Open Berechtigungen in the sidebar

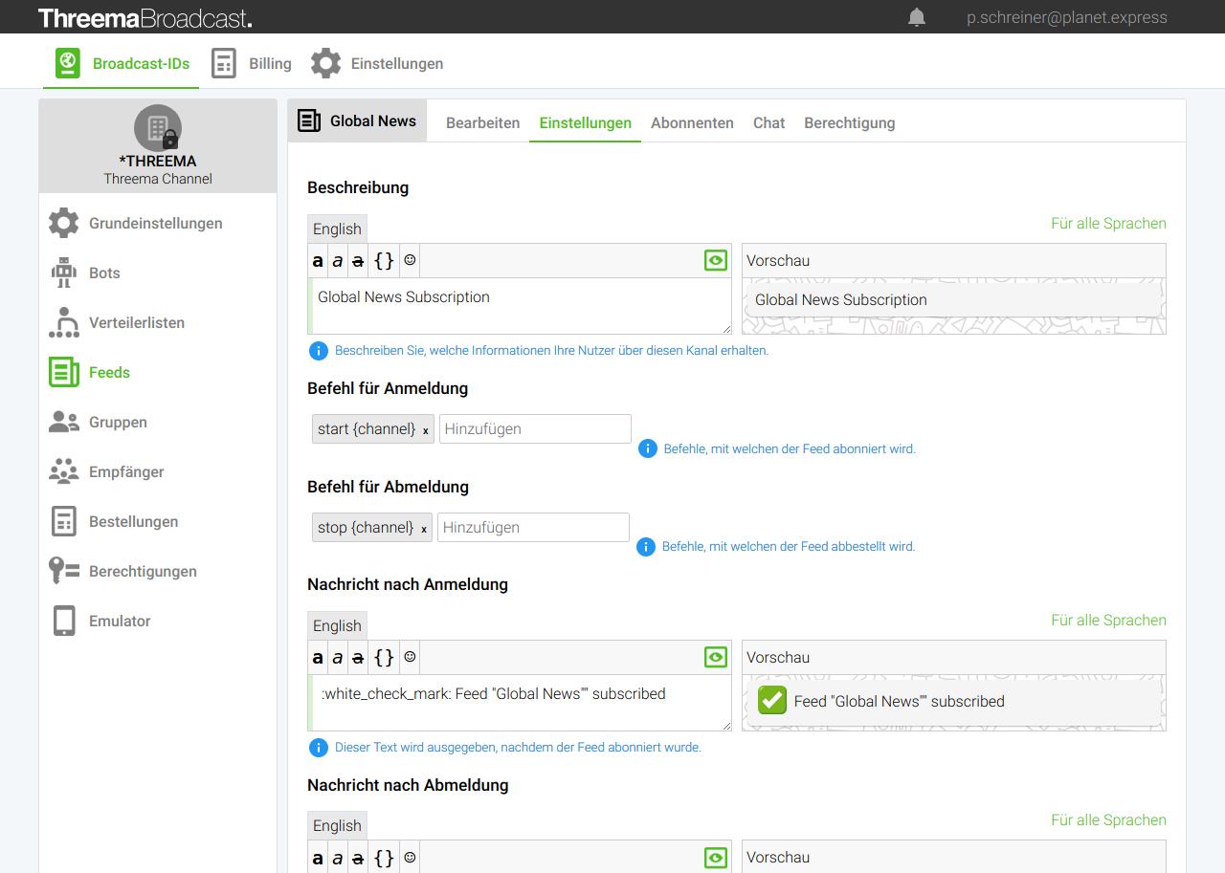click(x=158, y=571)
